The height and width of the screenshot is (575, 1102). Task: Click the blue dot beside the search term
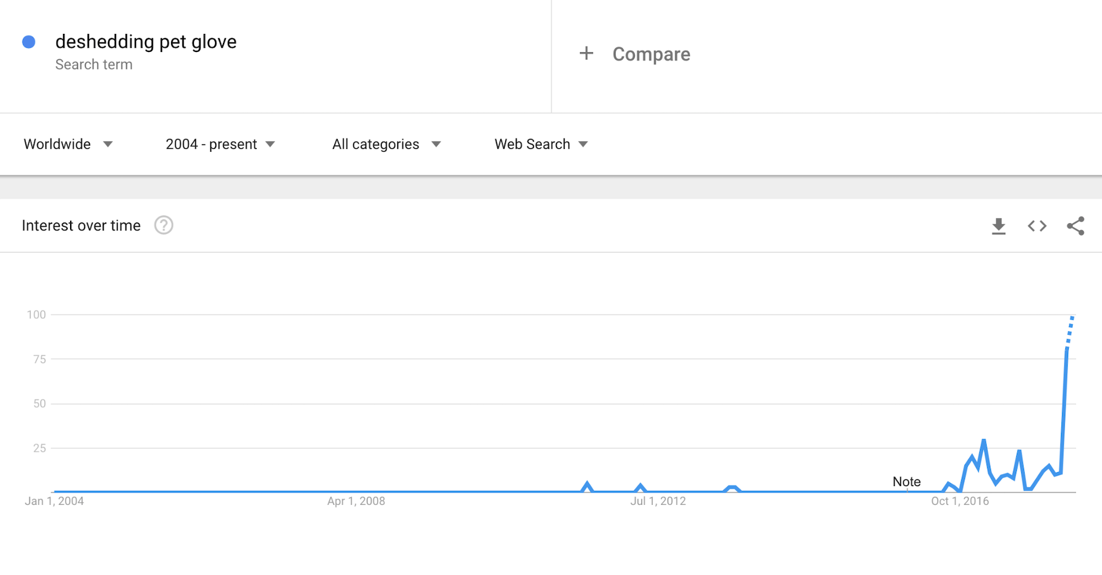pyautogui.click(x=29, y=42)
